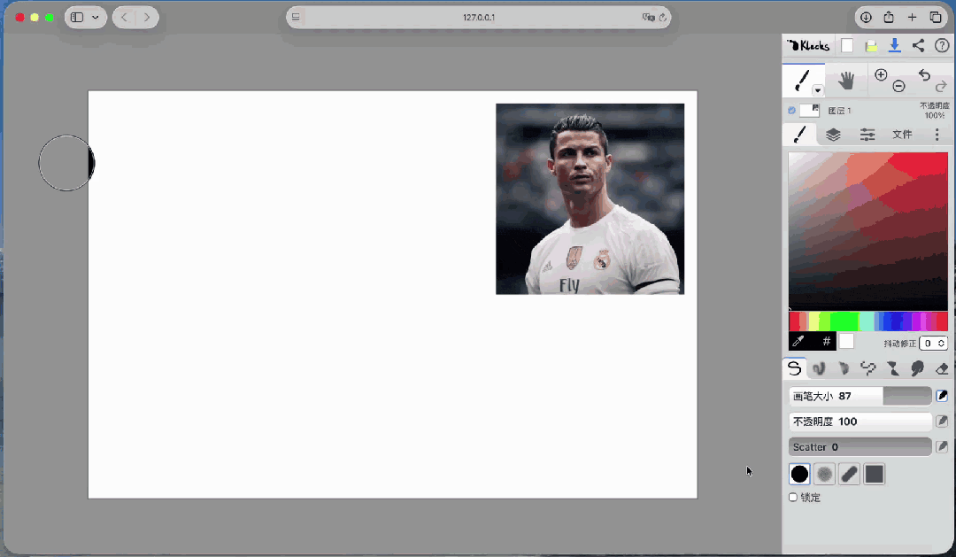Choose the square brush tip
Viewport: 956px width, 557px height.
(875, 474)
